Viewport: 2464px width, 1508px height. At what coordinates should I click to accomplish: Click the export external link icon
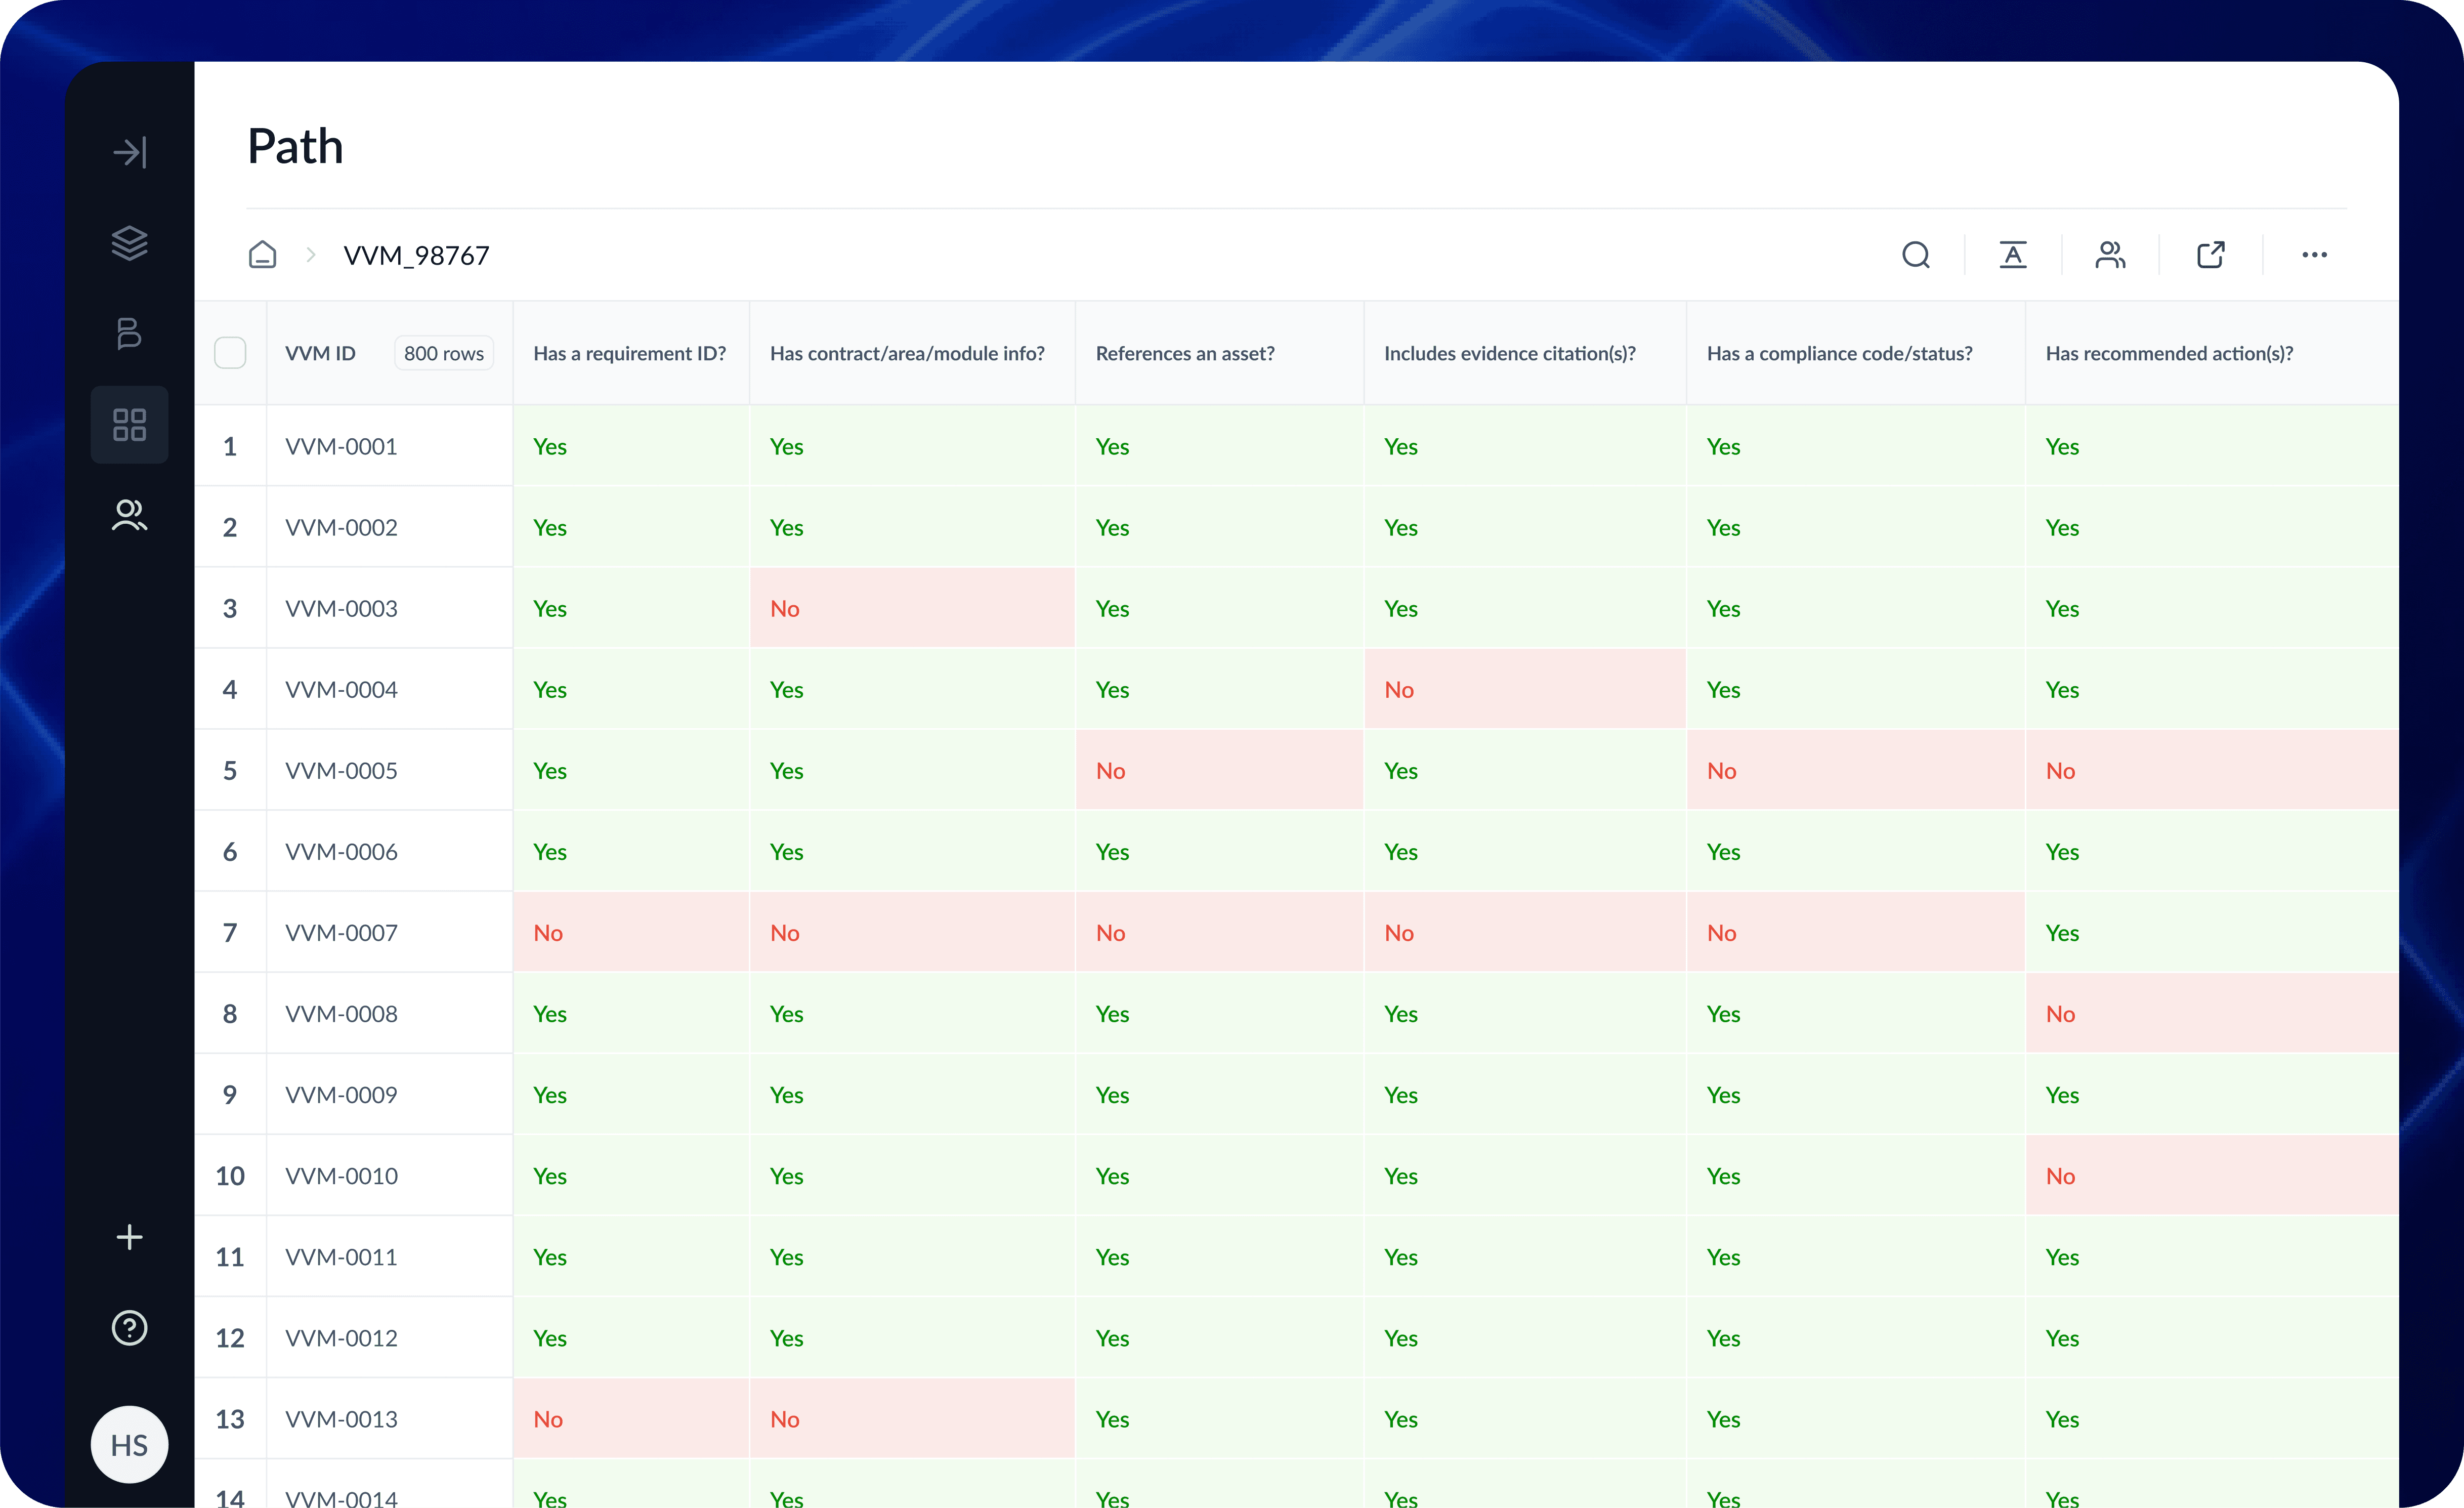(x=2211, y=255)
